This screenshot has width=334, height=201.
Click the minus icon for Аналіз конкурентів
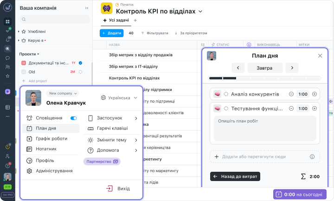coord(291,94)
